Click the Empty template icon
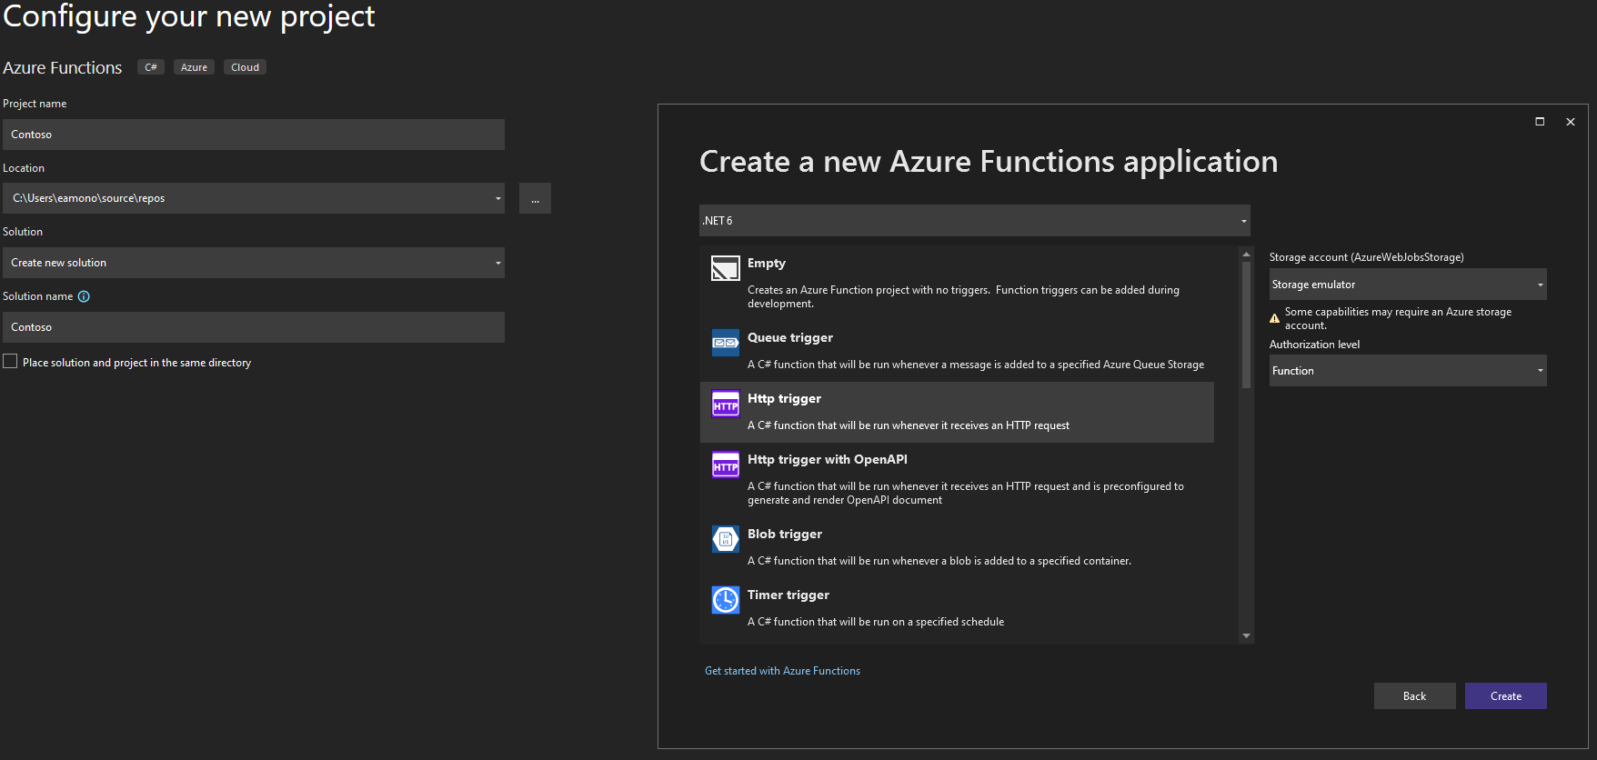Image resolution: width=1597 pixels, height=760 pixels. (x=725, y=268)
